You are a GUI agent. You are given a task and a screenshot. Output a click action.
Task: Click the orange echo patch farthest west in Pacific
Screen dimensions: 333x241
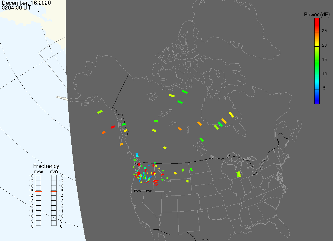103,133
